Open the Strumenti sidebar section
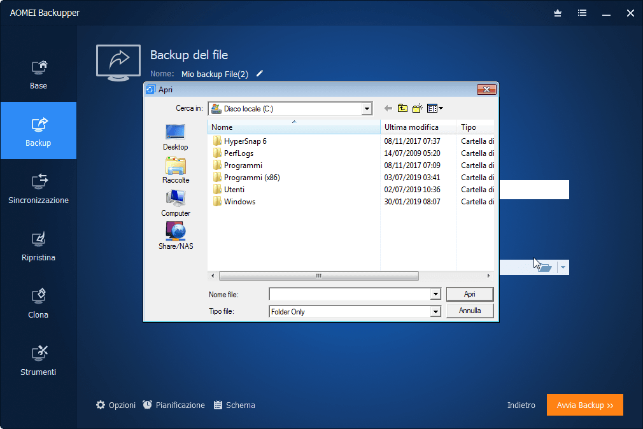 (x=39, y=360)
